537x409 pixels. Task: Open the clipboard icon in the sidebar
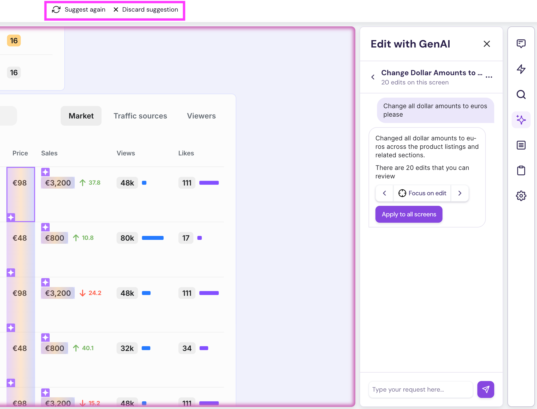[521, 170]
